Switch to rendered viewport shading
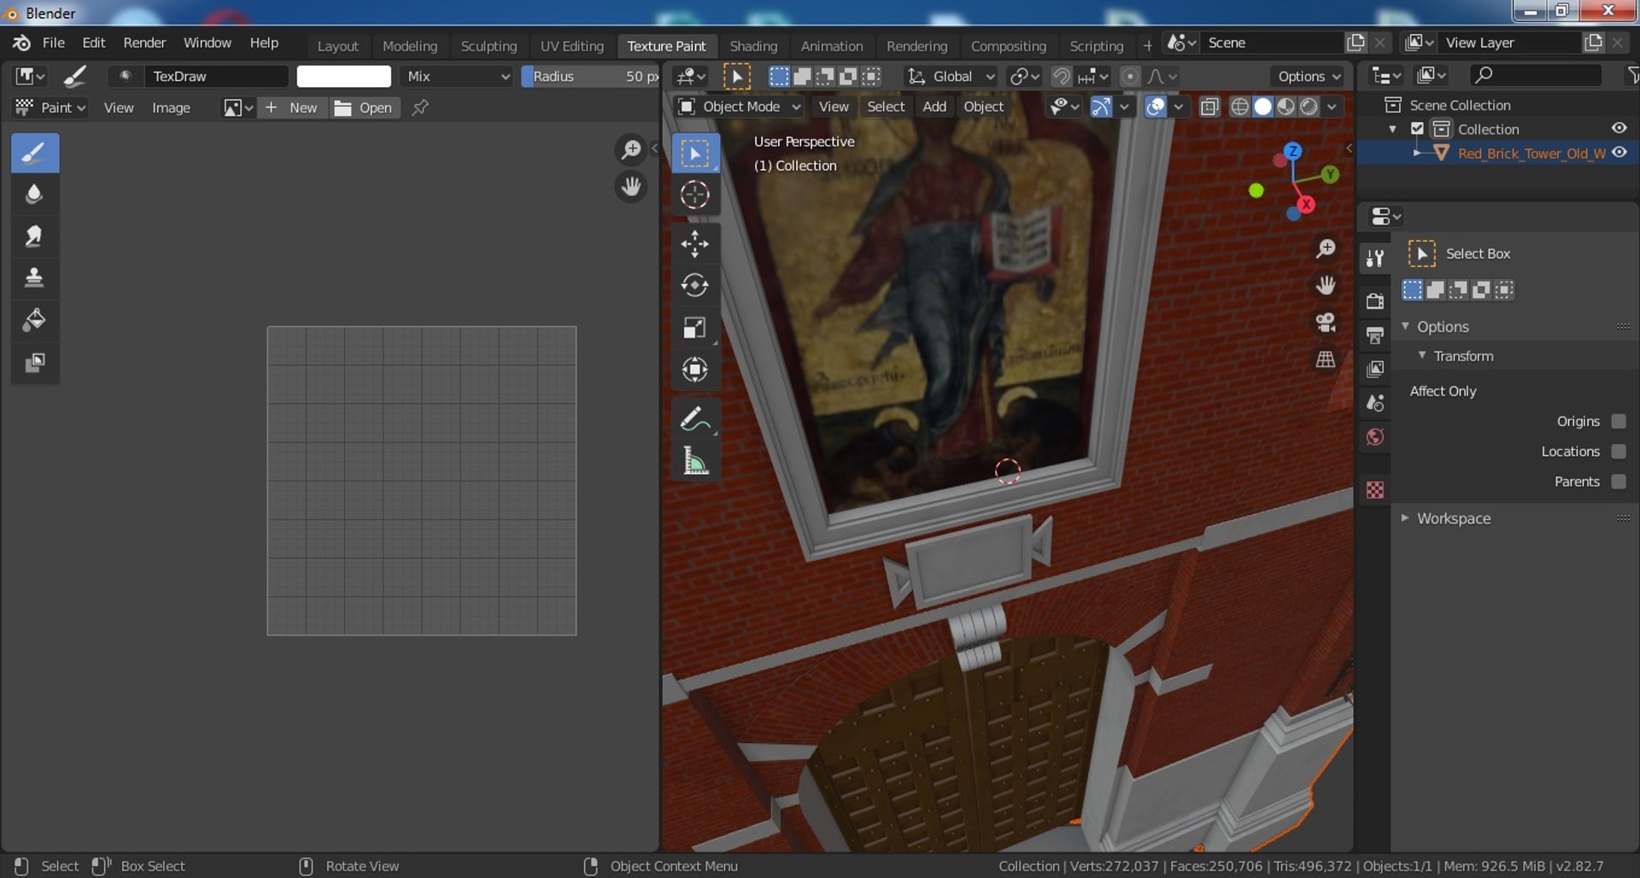Image resolution: width=1640 pixels, height=878 pixels. pos(1309,107)
